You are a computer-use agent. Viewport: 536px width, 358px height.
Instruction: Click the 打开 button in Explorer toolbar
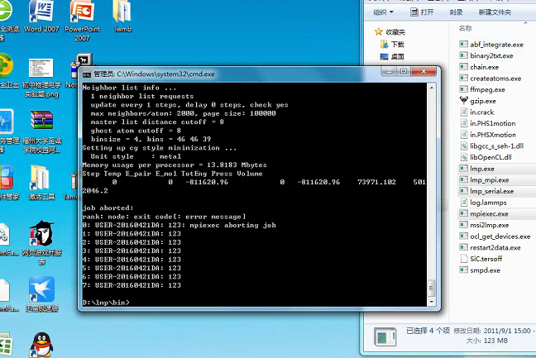coord(422,12)
